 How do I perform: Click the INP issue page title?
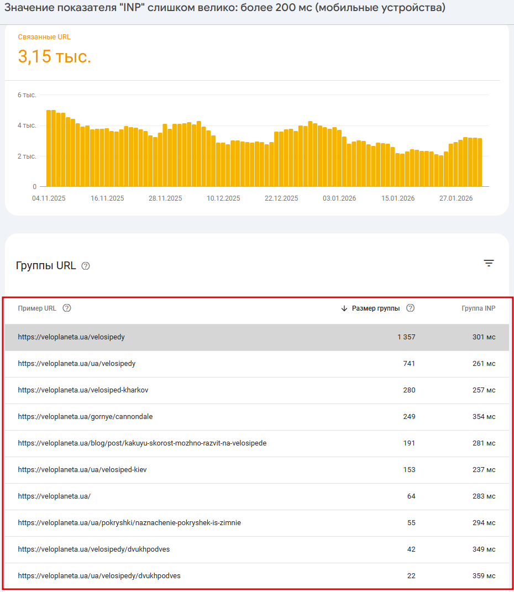pos(225,8)
